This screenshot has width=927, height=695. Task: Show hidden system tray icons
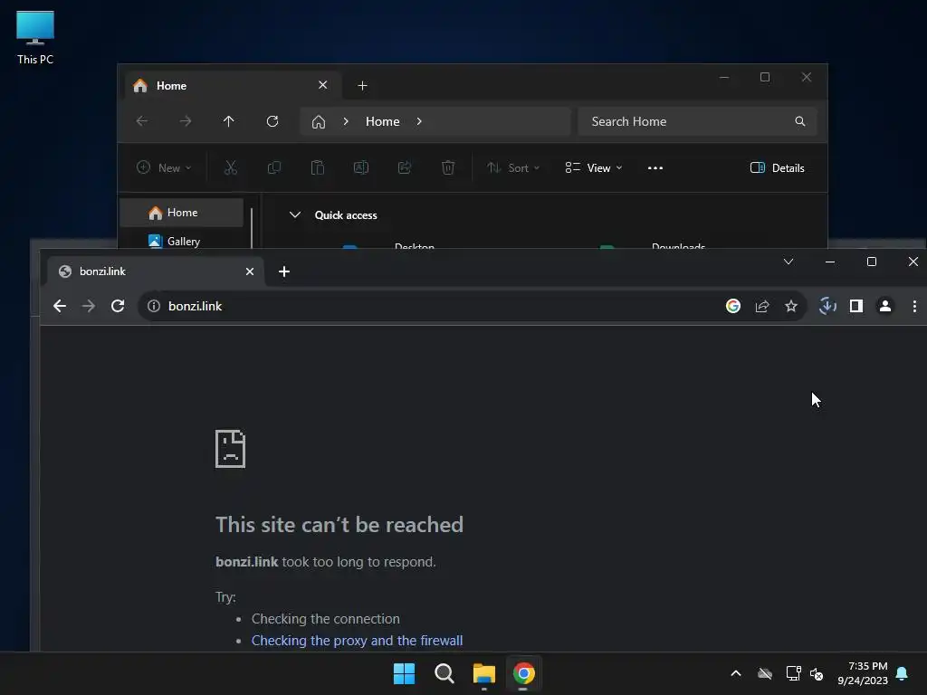[x=736, y=673]
